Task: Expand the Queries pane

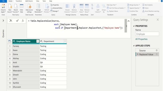Action: pyautogui.click(x=3, y=21)
